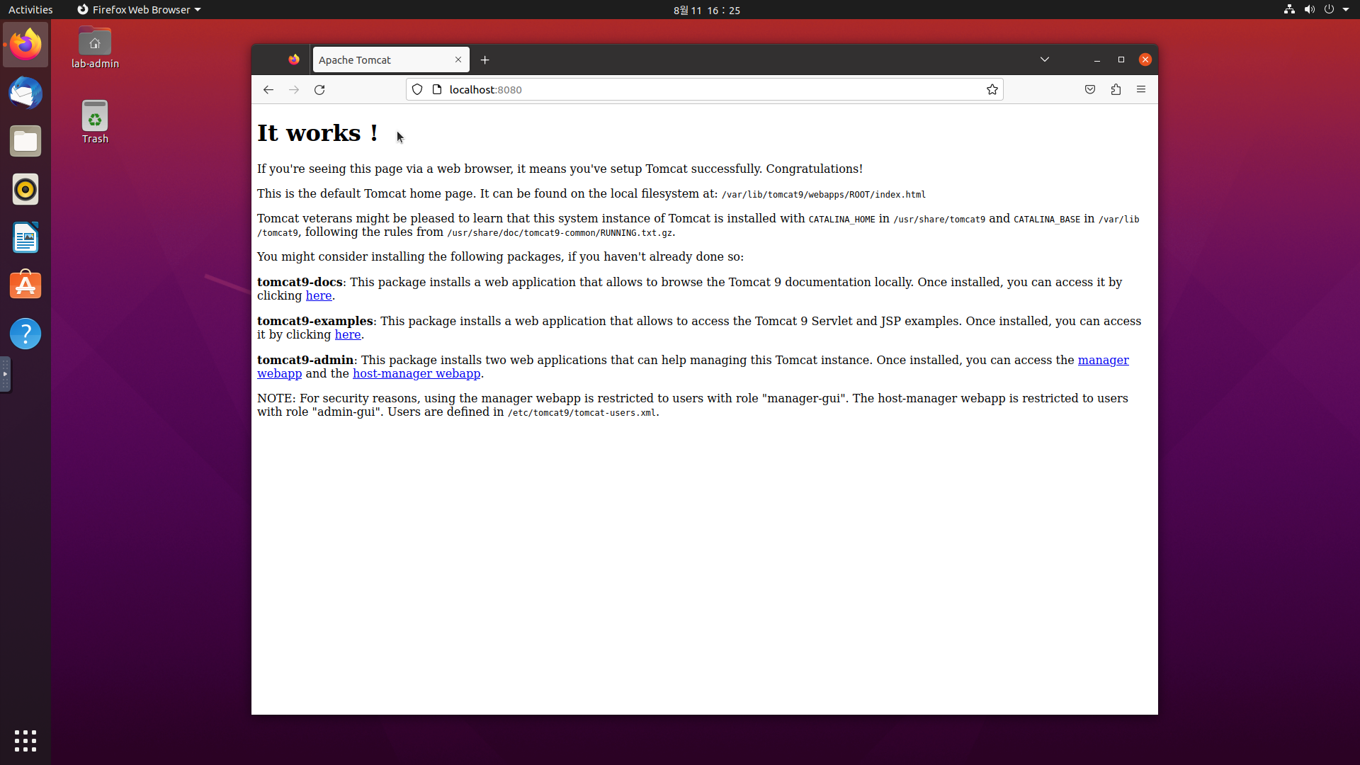1360x765 pixels.
Task: Open Activities overview
Action: click(30, 10)
